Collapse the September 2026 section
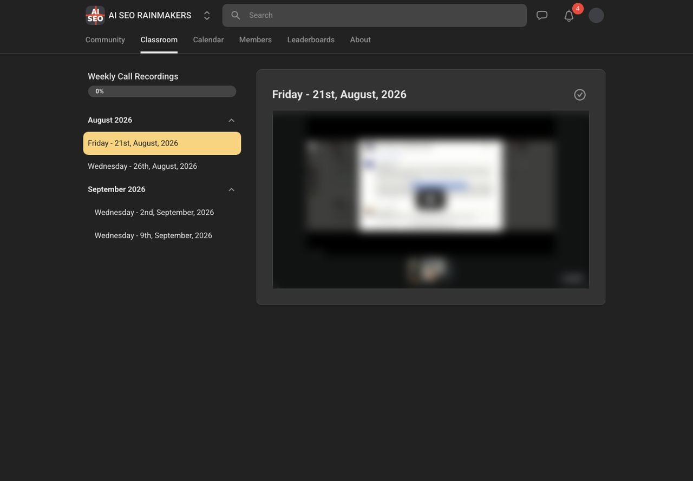 pos(231,189)
